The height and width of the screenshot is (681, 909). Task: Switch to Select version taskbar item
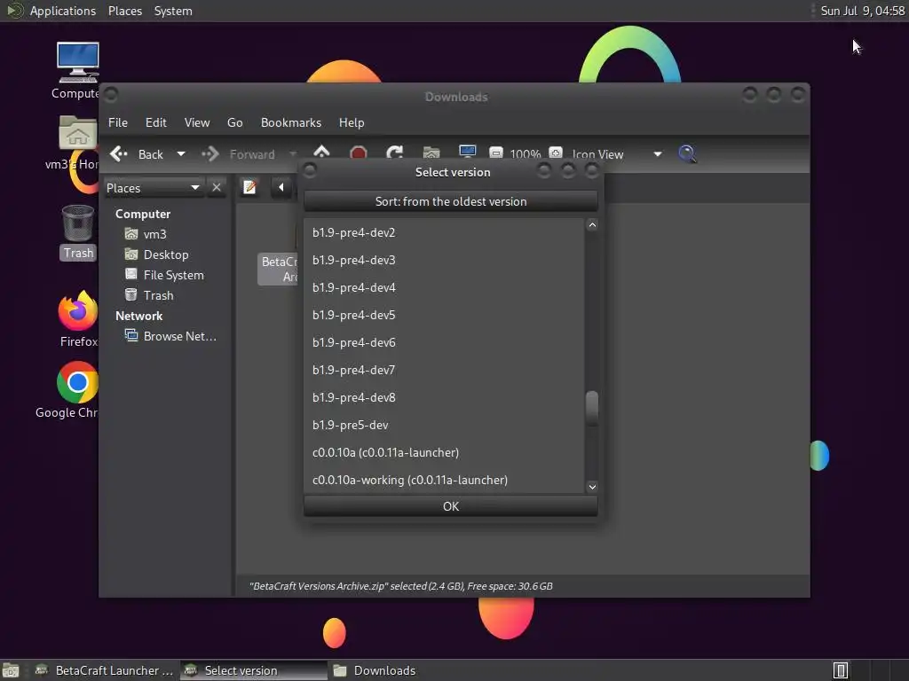click(x=253, y=670)
